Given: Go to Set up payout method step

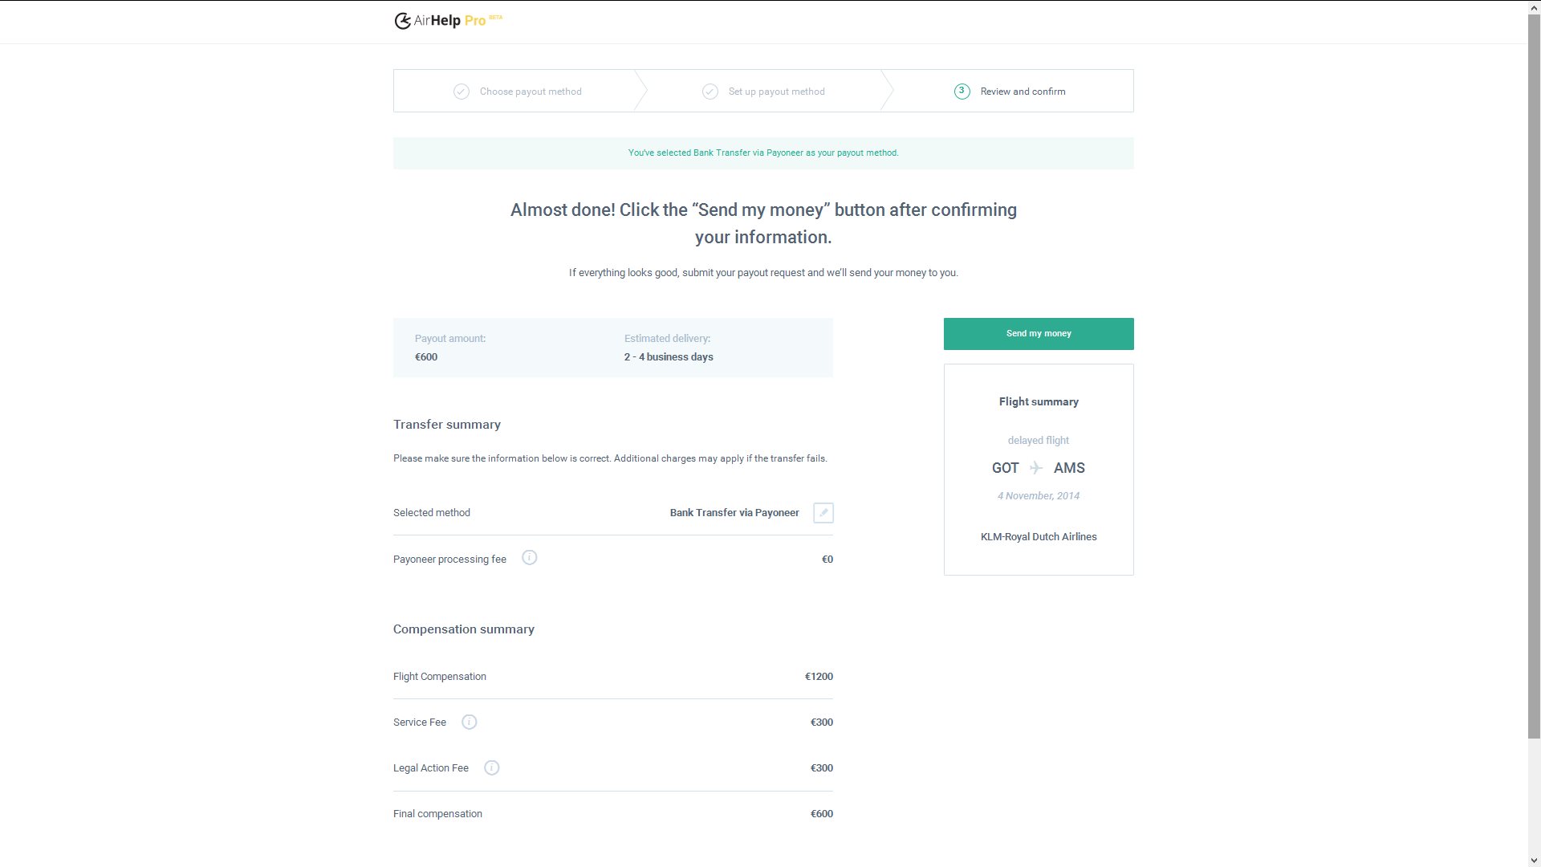Looking at the screenshot, I should point(776,92).
